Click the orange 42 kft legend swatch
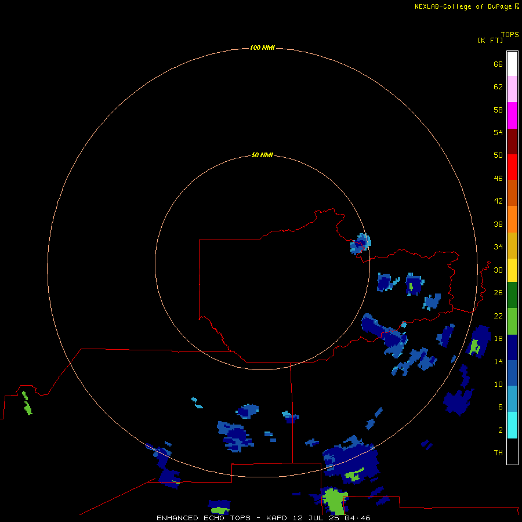 pos(512,219)
